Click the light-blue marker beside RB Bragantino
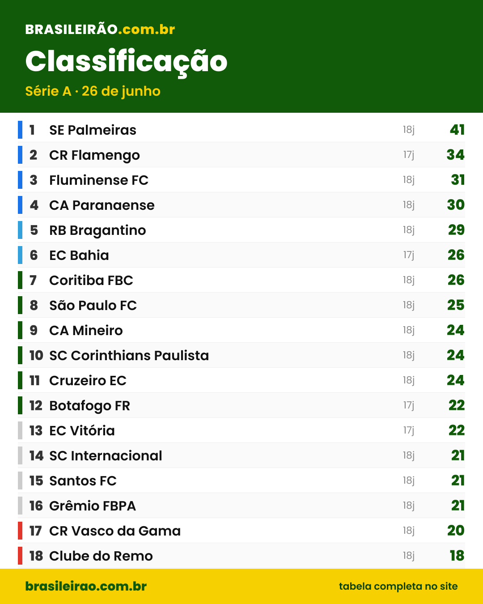The width and height of the screenshot is (483, 604). [x=20, y=230]
